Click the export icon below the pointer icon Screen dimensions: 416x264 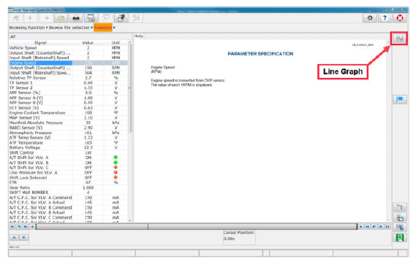[400, 217]
